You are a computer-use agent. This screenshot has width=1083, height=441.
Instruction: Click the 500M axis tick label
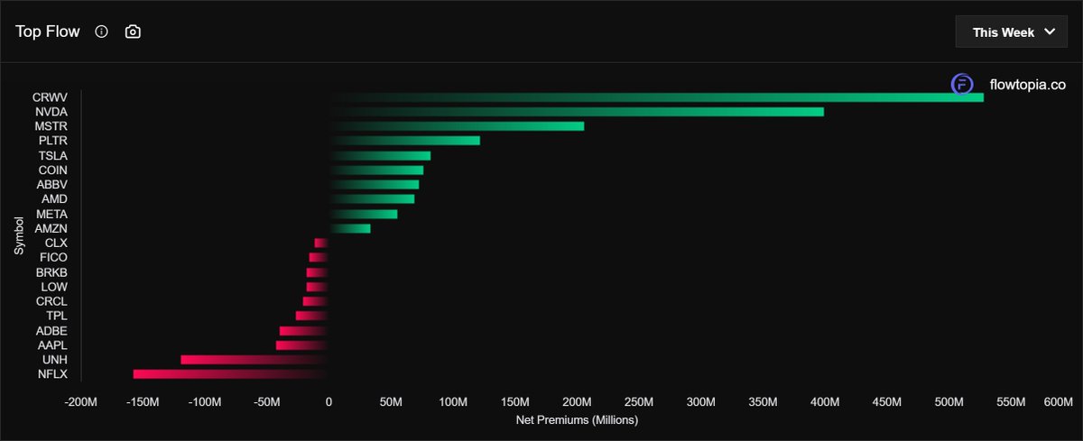[948, 401]
